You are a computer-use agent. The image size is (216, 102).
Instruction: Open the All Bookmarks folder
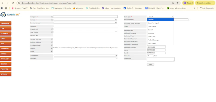click(x=207, y=8)
